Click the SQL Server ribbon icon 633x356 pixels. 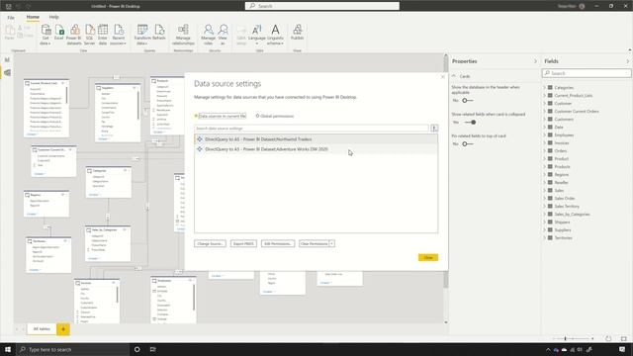(90, 35)
